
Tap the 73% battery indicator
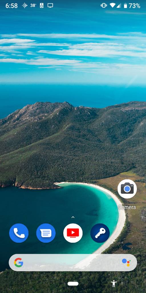point(132,6)
